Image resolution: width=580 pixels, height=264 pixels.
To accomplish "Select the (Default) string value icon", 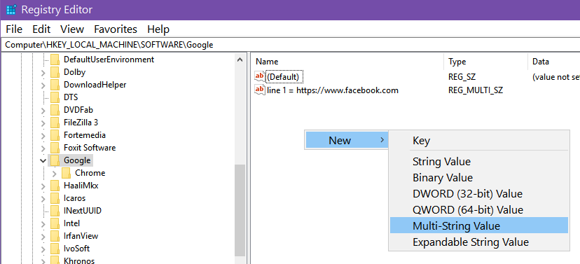I will tap(260, 76).
